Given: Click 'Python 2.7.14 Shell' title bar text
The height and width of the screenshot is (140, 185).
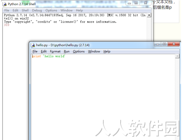Looking at the screenshot, I should point(22,4).
